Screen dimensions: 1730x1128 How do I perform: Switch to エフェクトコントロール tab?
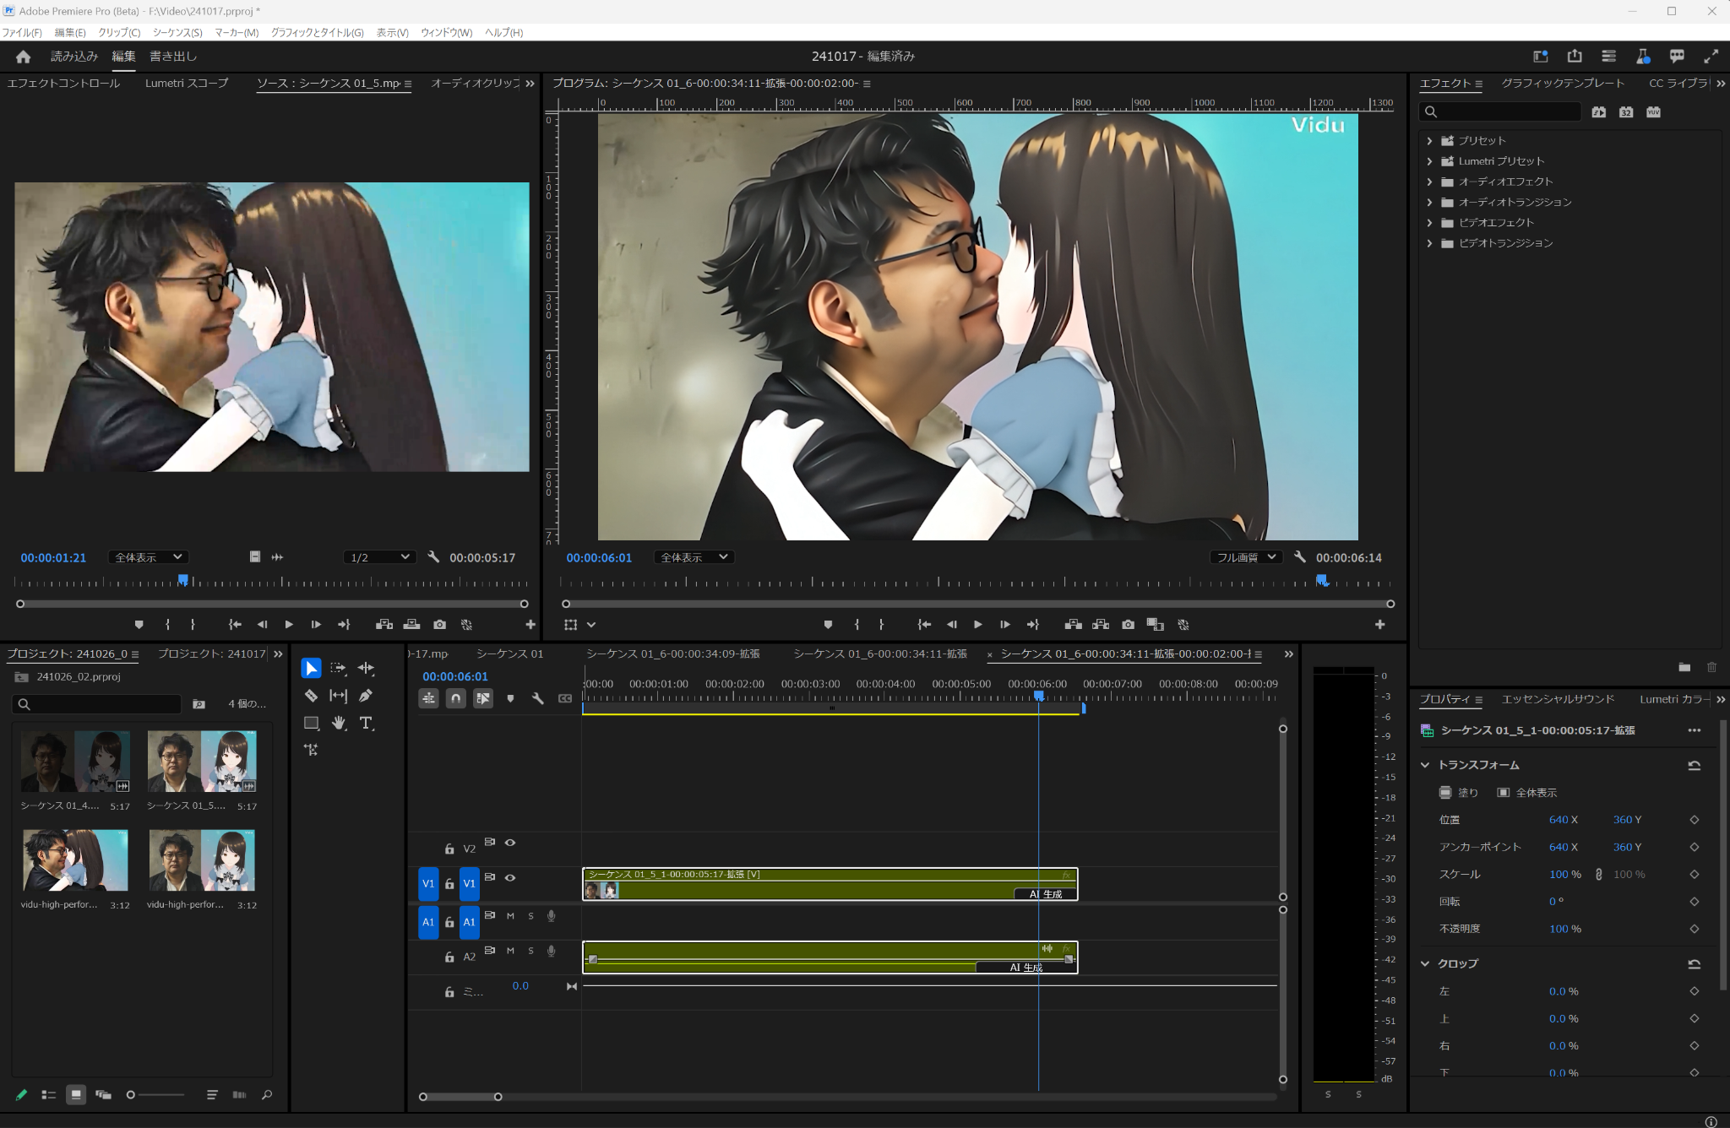(x=63, y=84)
